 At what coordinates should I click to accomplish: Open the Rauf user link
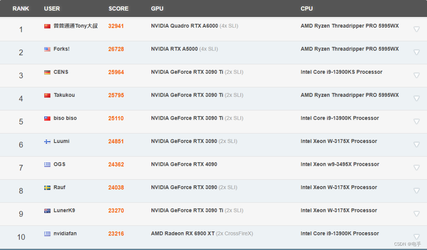(59, 188)
